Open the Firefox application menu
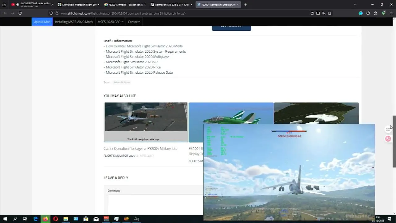 pyautogui.click(x=391, y=13)
